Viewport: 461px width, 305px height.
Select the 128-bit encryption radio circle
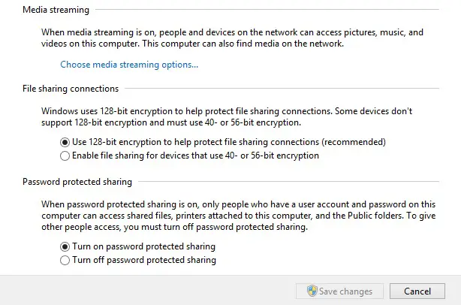[x=65, y=142]
